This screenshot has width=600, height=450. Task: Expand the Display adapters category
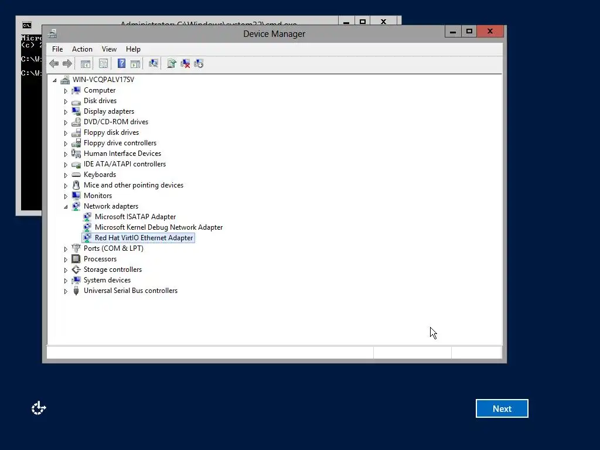click(66, 112)
